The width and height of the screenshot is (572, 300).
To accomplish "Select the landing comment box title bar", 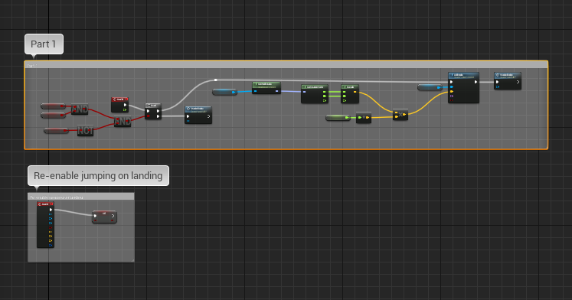I will [81, 197].
